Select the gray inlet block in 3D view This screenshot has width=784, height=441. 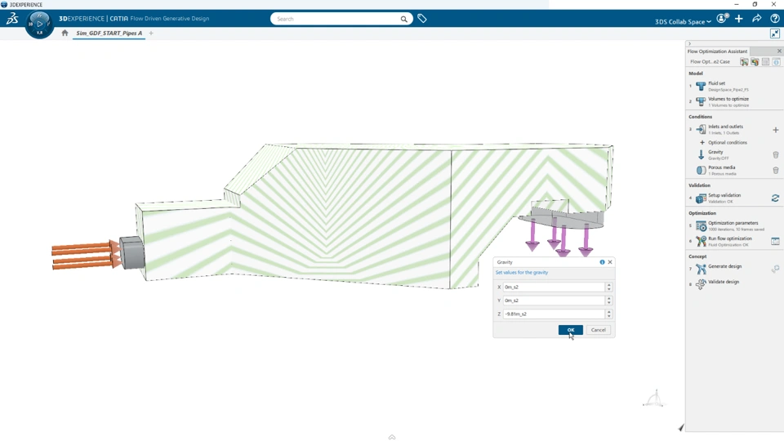(x=132, y=252)
